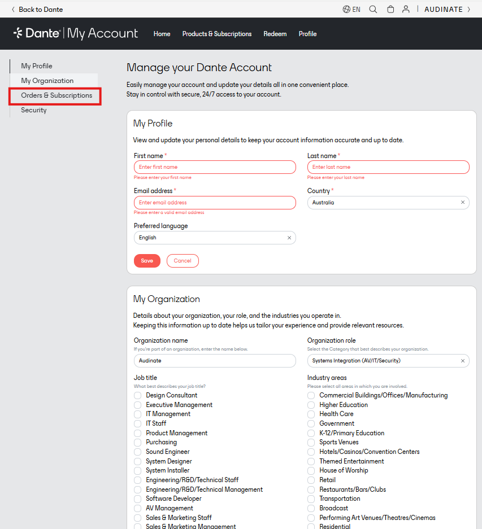Viewport: 482px width, 529px height.
Task: Select Software Developer job title
Action: (x=137, y=499)
